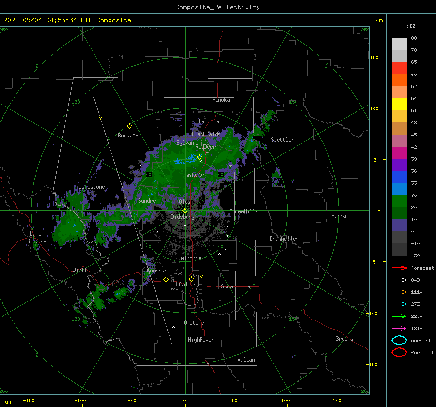This screenshot has width=436, height=407.
Task: Click the Innisfail city label
Action: click(195, 175)
